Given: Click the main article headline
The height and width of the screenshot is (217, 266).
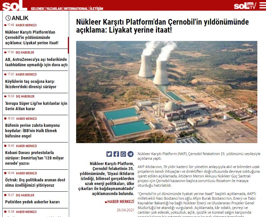Looking at the screenshot, I should point(162,26).
